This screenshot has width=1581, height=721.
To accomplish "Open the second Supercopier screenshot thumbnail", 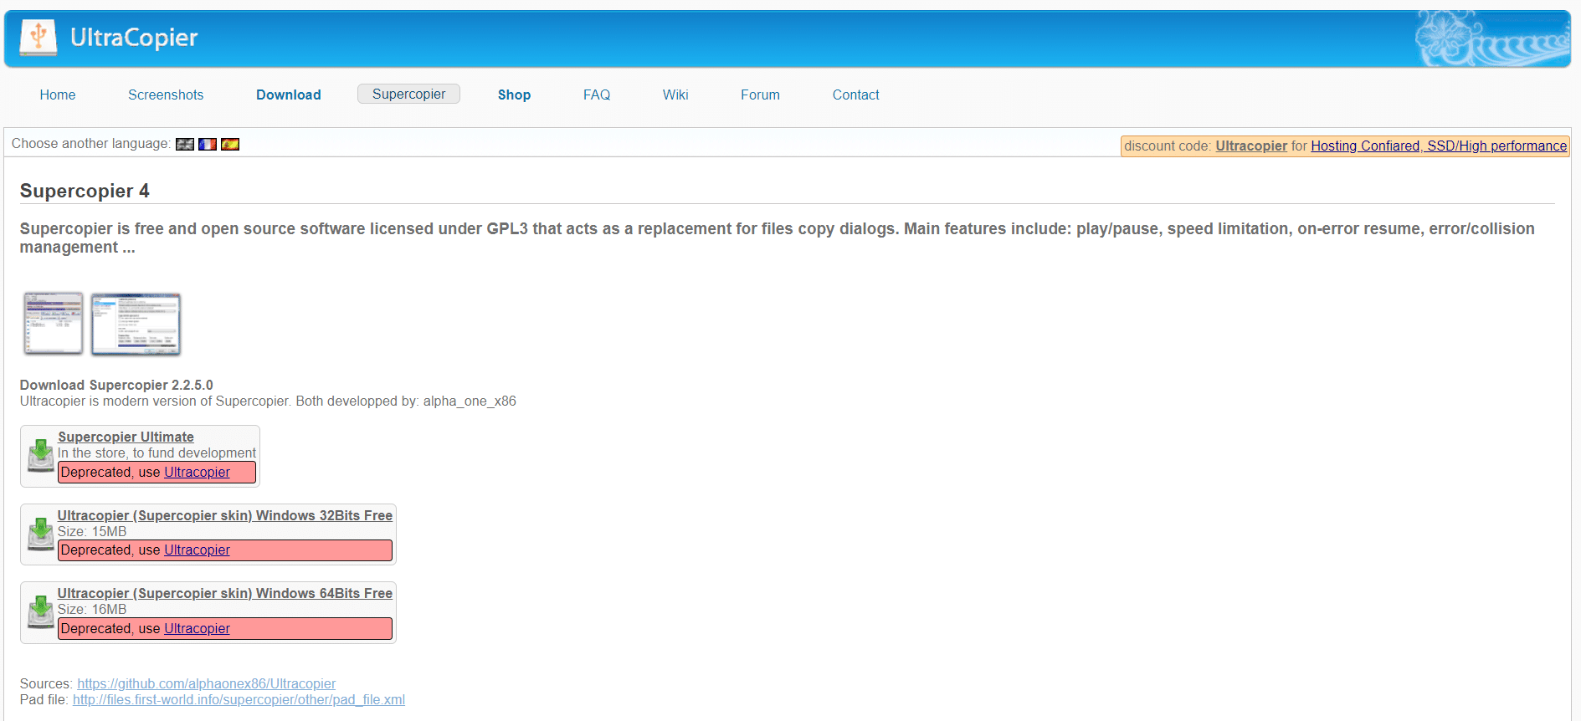I will point(136,324).
